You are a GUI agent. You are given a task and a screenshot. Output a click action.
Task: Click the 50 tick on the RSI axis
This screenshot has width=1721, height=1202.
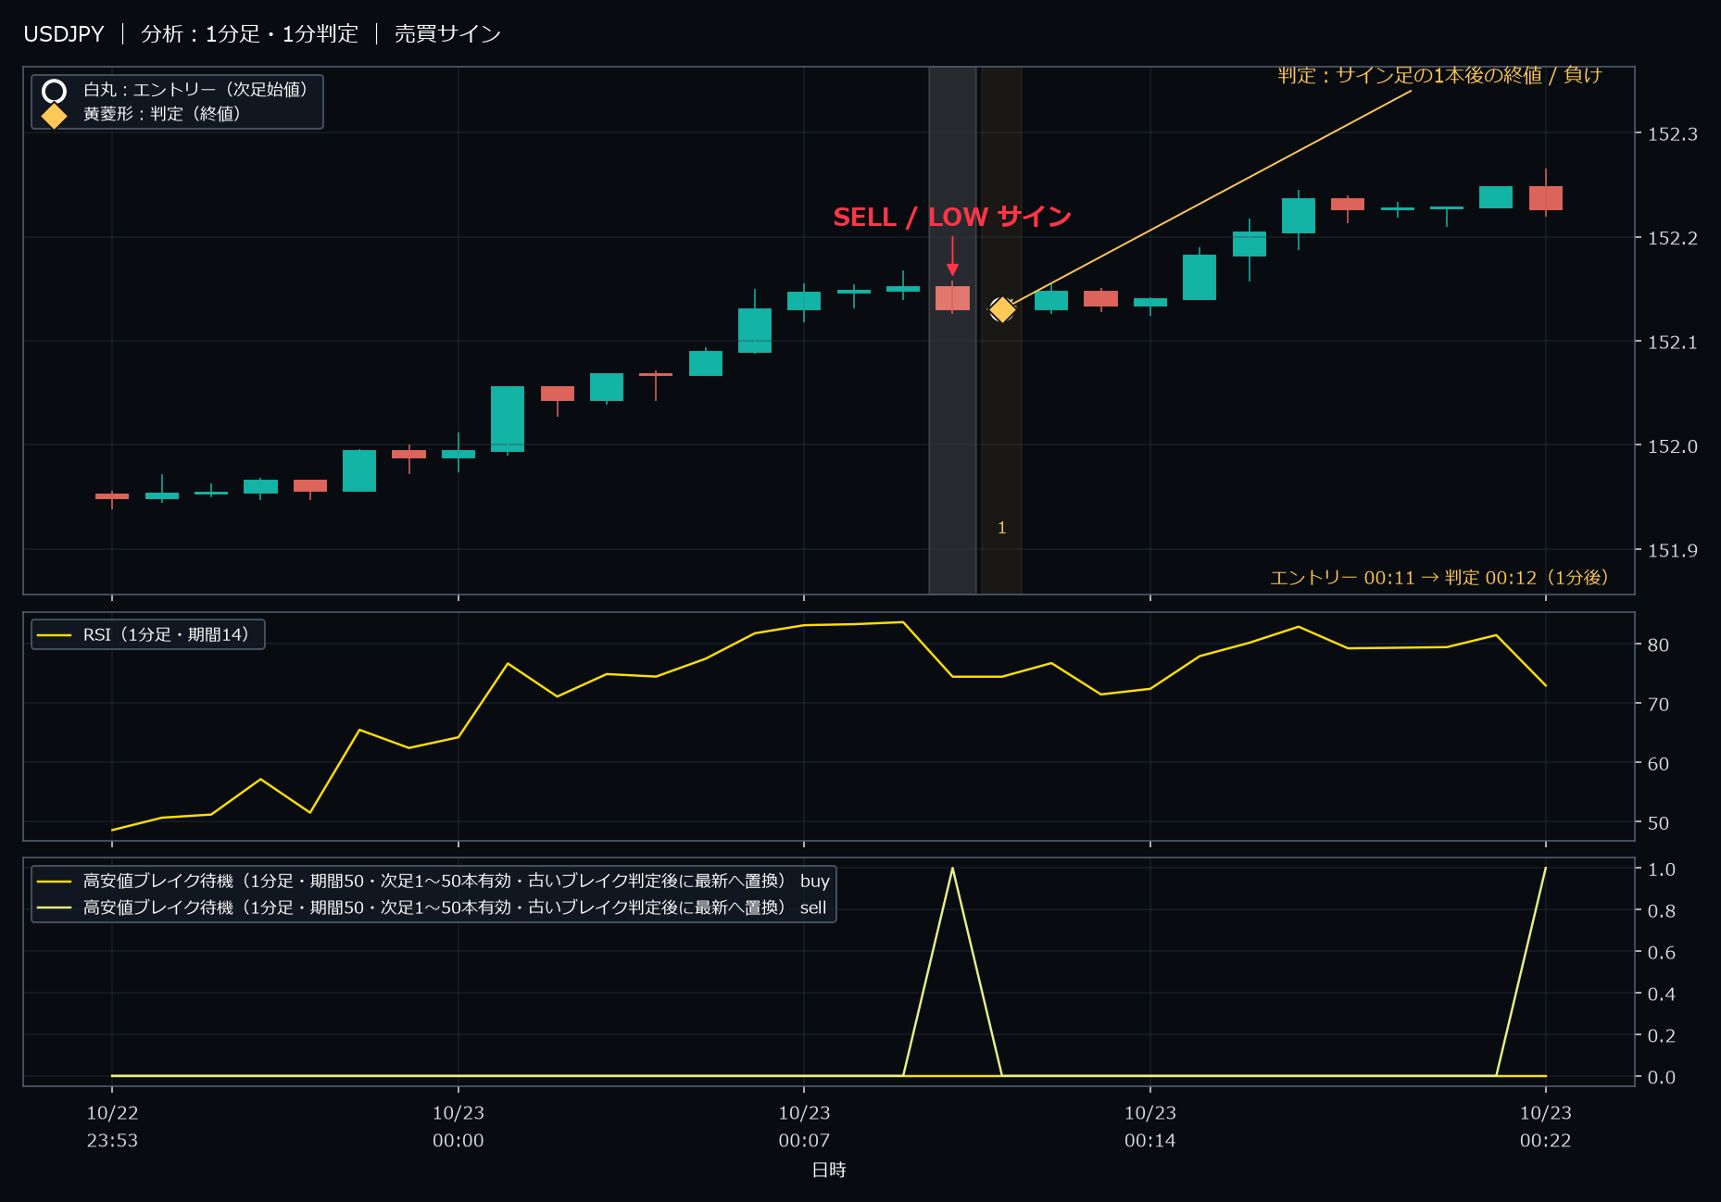1658,823
